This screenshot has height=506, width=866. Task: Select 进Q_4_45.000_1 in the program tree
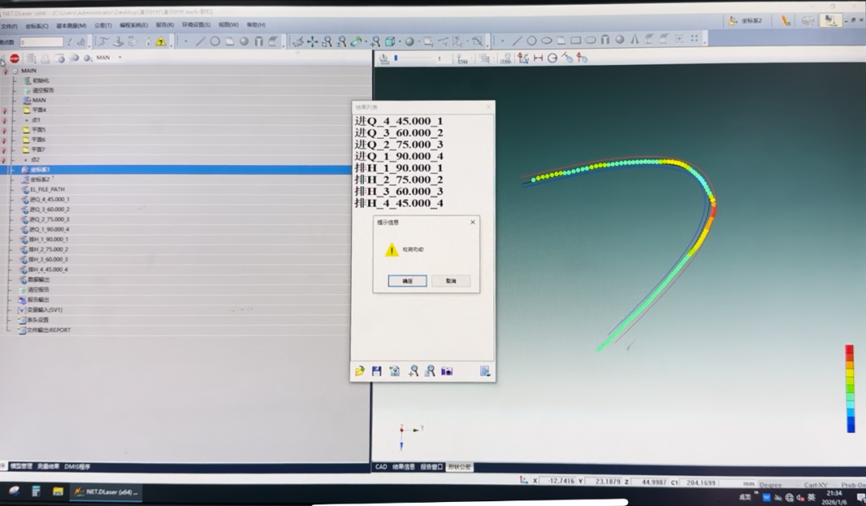(x=50, y=200)
